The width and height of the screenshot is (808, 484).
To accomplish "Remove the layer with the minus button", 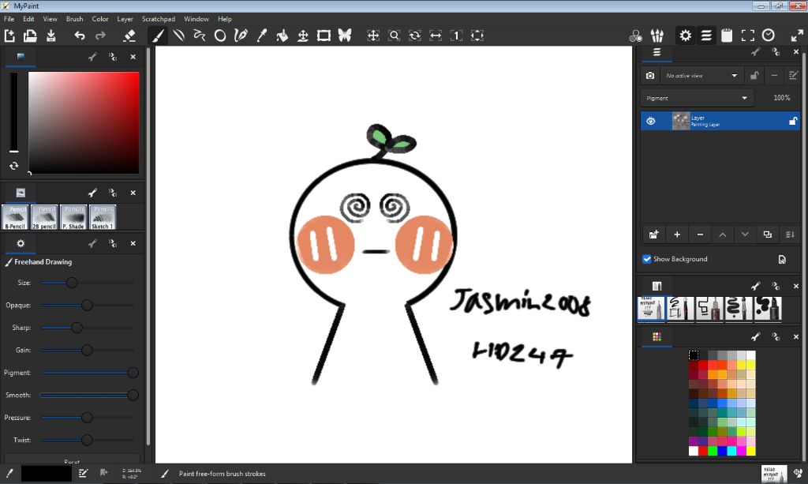I will coord(700,234).
